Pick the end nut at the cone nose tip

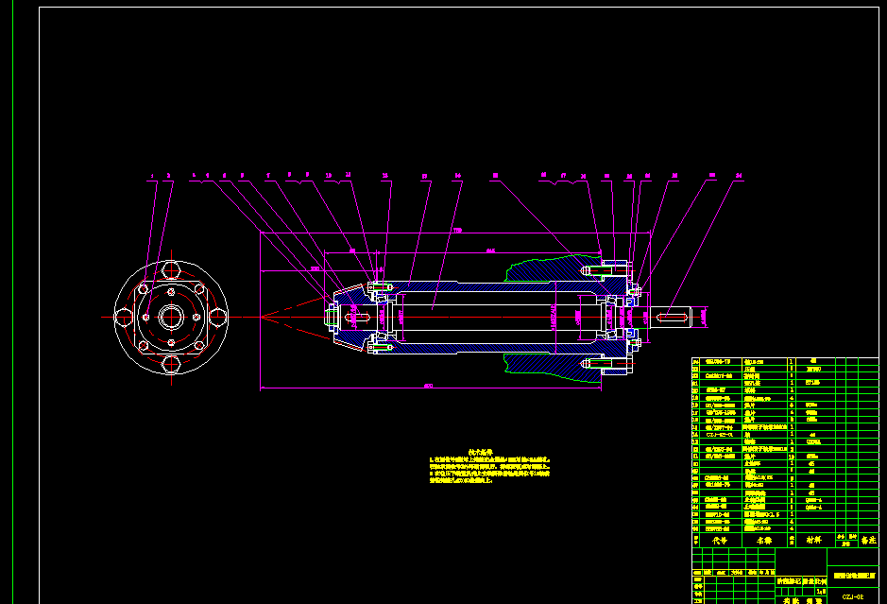coord(332,317)
